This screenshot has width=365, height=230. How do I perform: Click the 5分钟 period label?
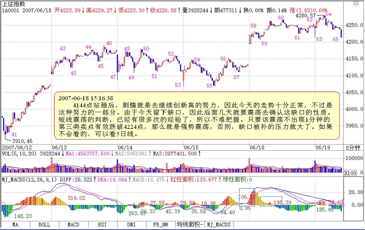(353, 148)
